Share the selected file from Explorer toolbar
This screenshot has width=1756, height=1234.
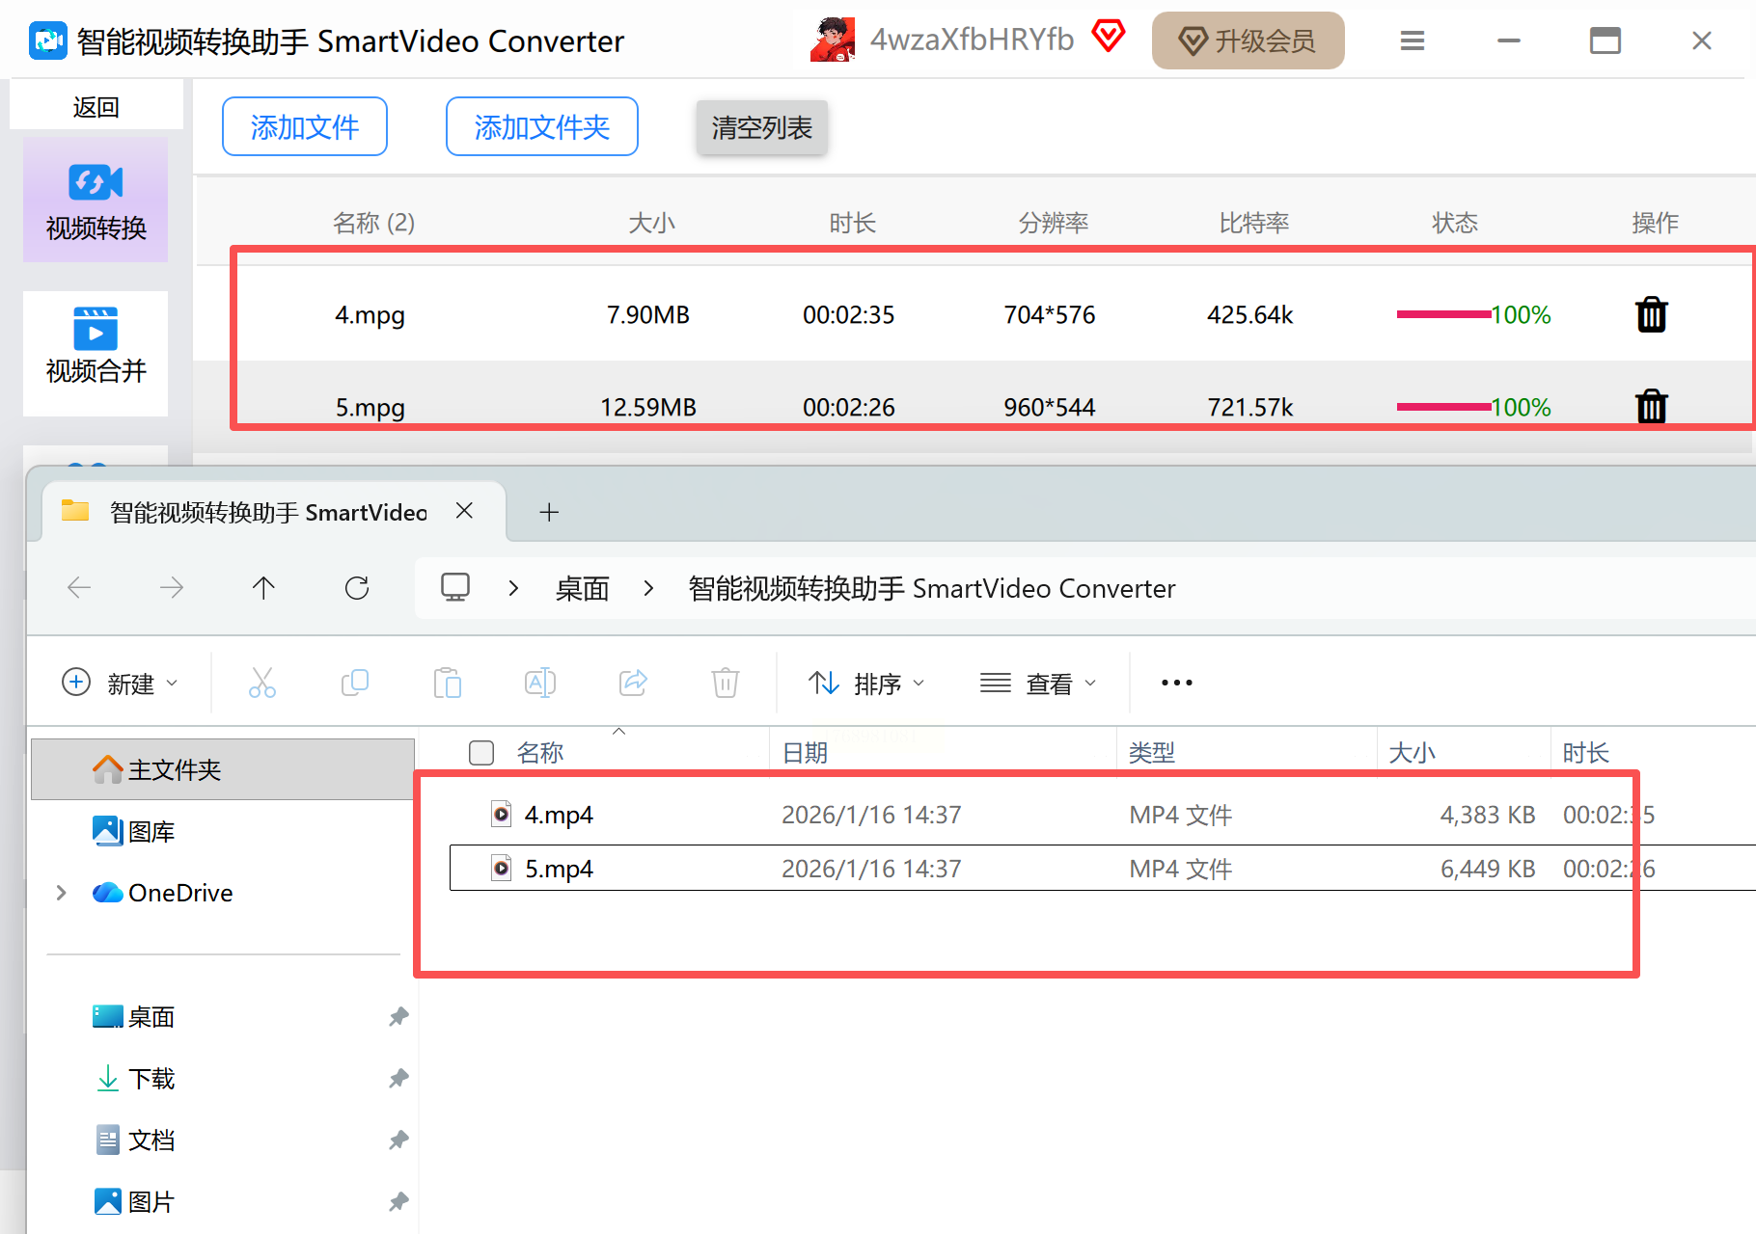coord(633,683)
